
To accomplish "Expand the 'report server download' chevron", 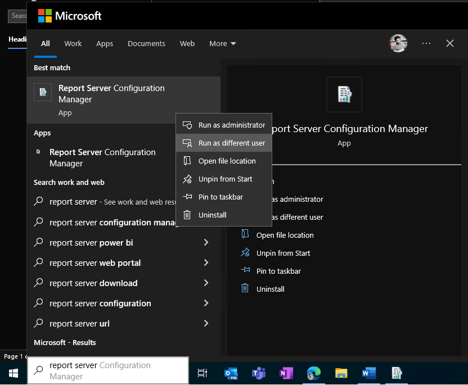I will 206,283.
